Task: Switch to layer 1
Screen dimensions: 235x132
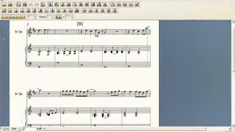Action: tap(1, 129)
